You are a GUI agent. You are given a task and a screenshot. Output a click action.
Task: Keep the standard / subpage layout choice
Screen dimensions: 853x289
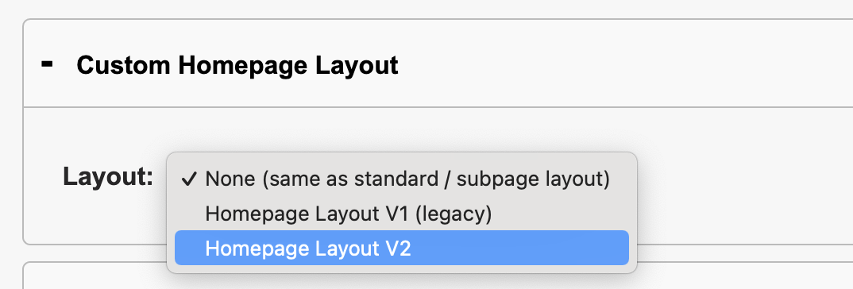pos(401,179)
